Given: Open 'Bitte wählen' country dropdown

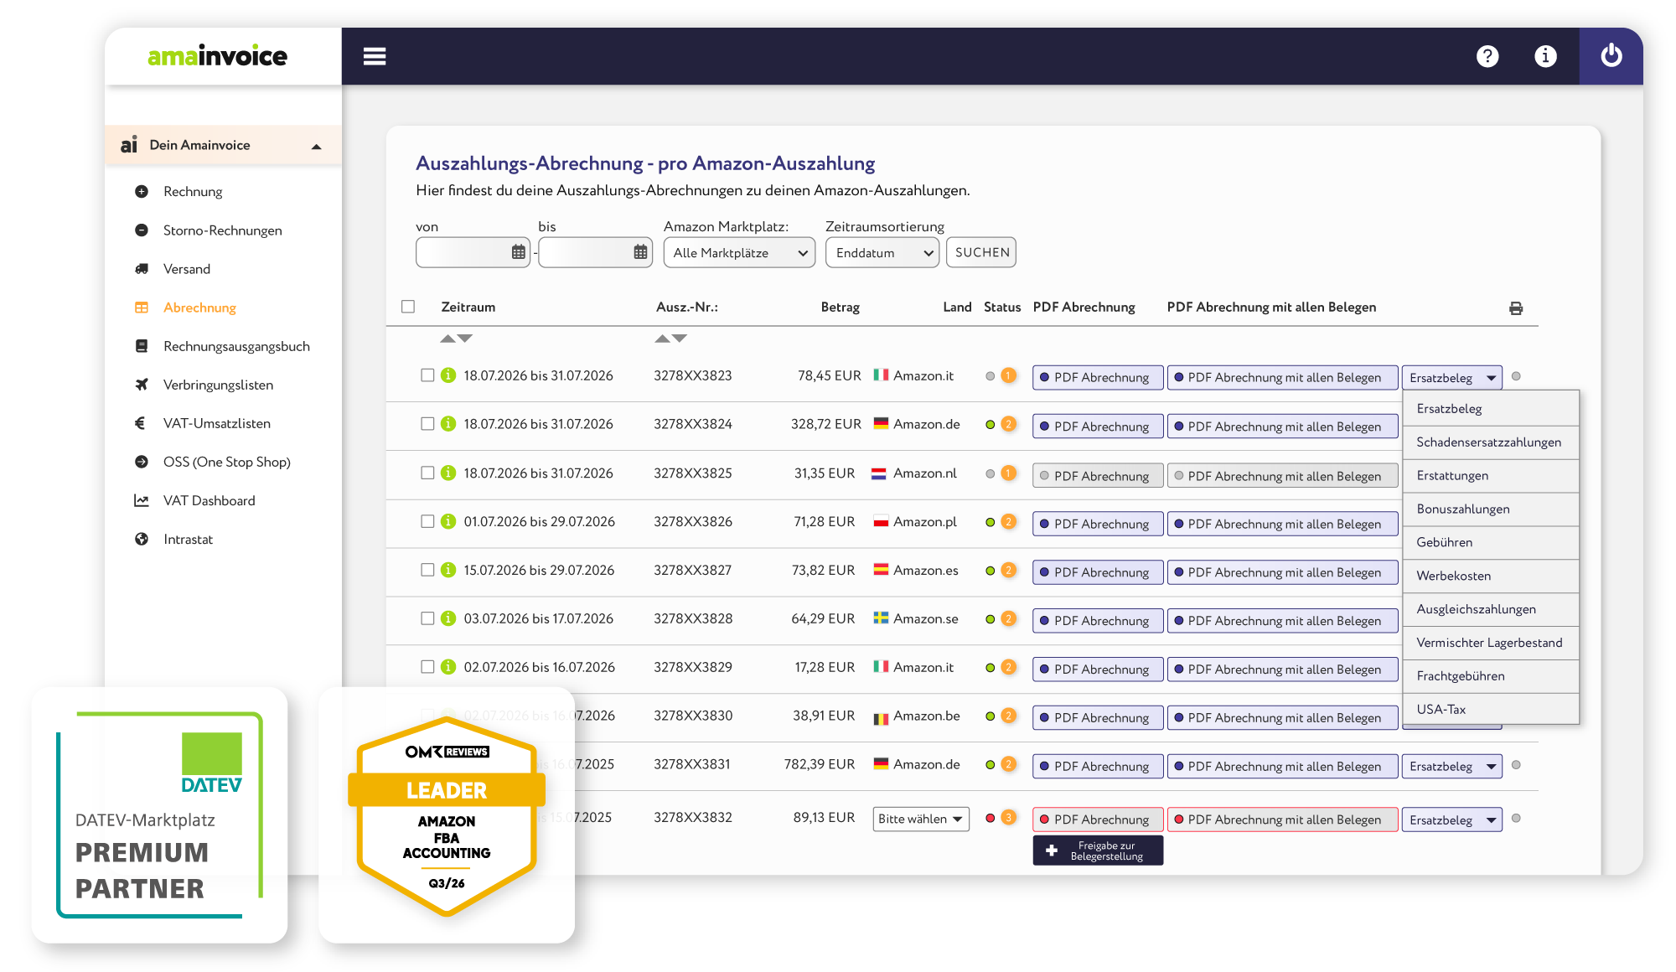Looking at the screenshot, I should coord(921,819).
